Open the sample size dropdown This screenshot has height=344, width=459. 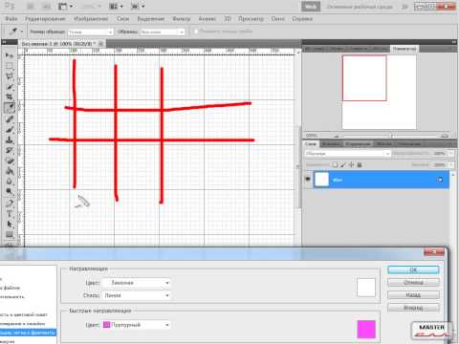coord(91,32)
